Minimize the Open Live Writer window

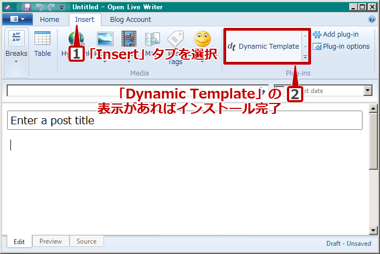353,7
